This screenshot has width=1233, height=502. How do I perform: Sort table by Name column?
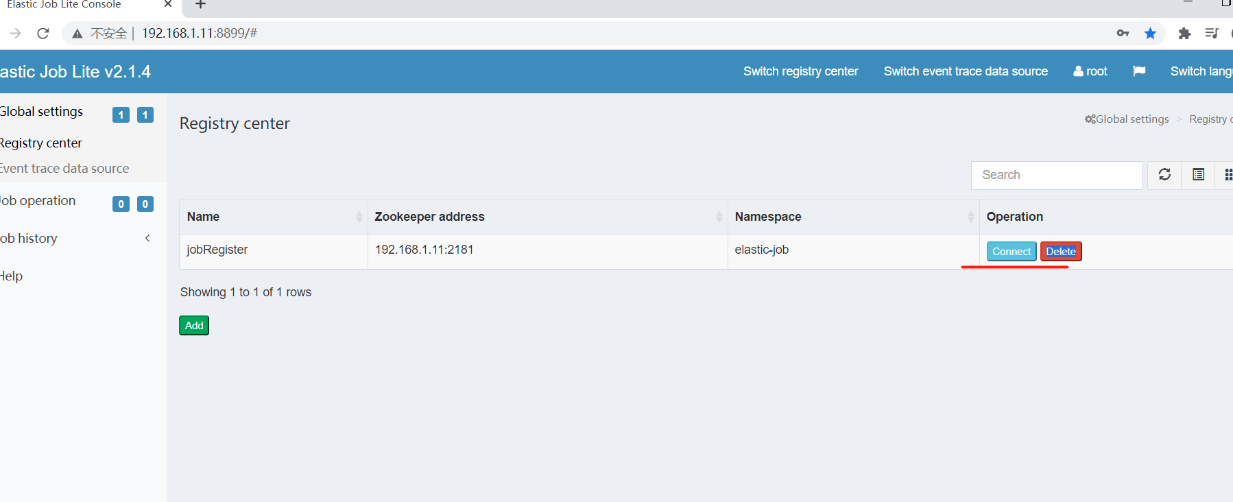click(x=274, y=217)
